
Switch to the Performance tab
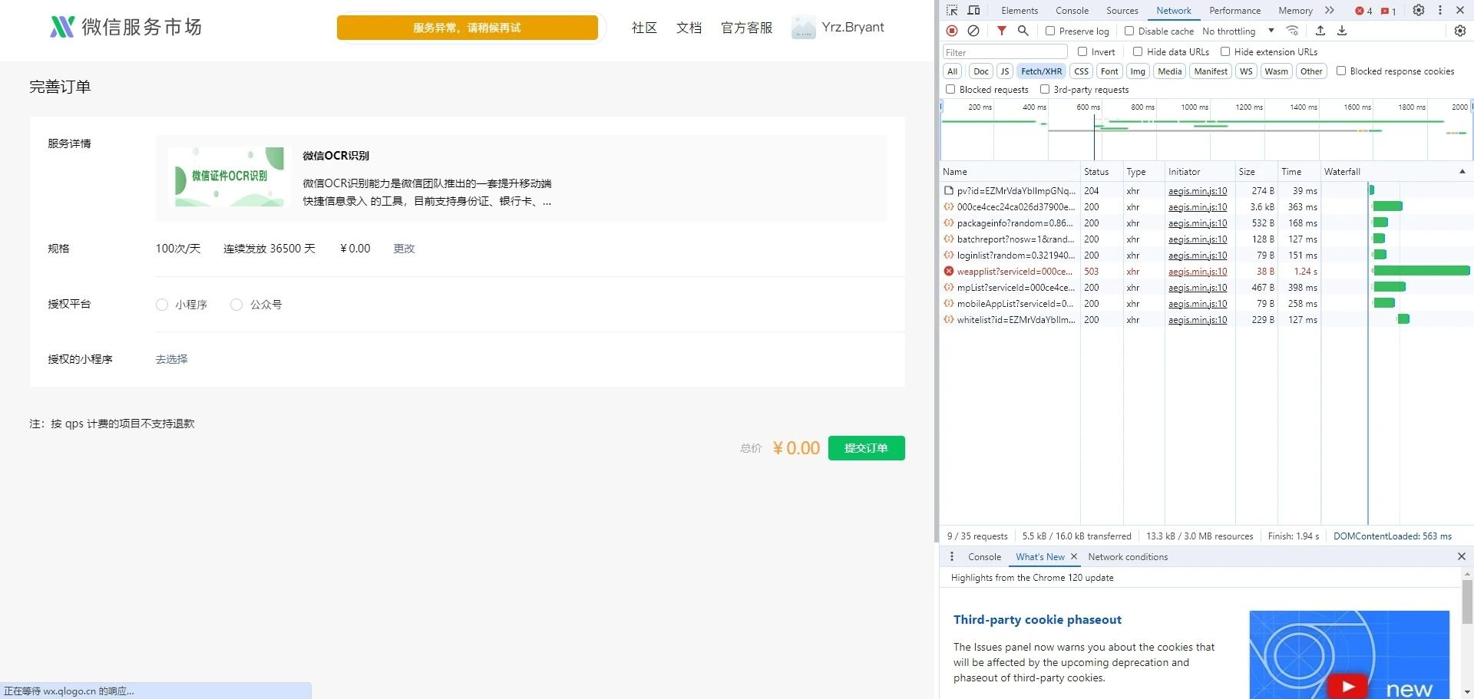(x=1234, y=10)
